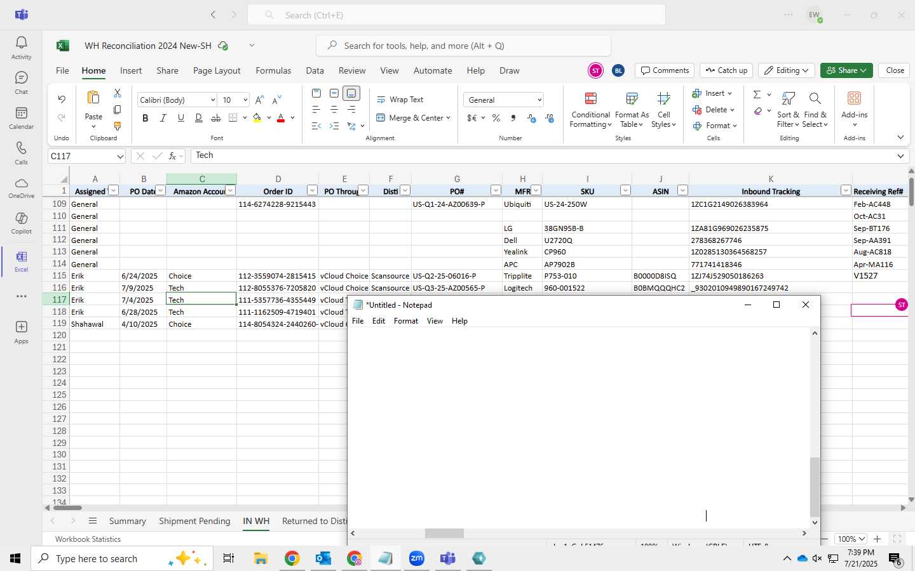Toggle Double Underline formatting
Image resolution: width=915 pixels, height=571 pixels.
coord(199,118)
